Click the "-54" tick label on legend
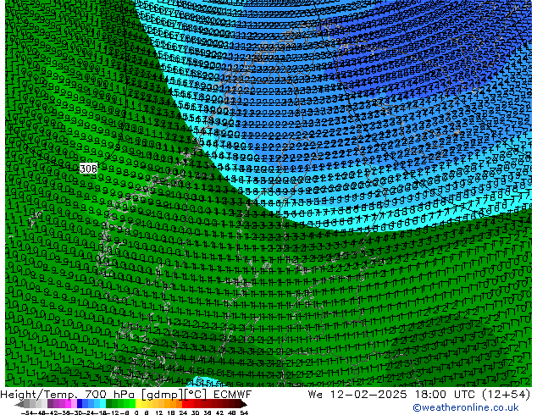This screenshot has height=415, width=537. [27, 412]
